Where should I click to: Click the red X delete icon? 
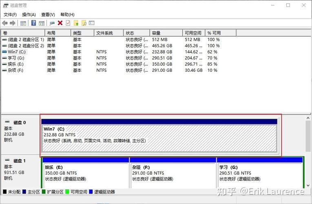60,23
